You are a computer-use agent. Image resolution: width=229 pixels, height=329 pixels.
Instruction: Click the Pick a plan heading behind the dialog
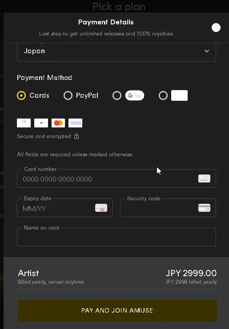click(x=119, y=7)
